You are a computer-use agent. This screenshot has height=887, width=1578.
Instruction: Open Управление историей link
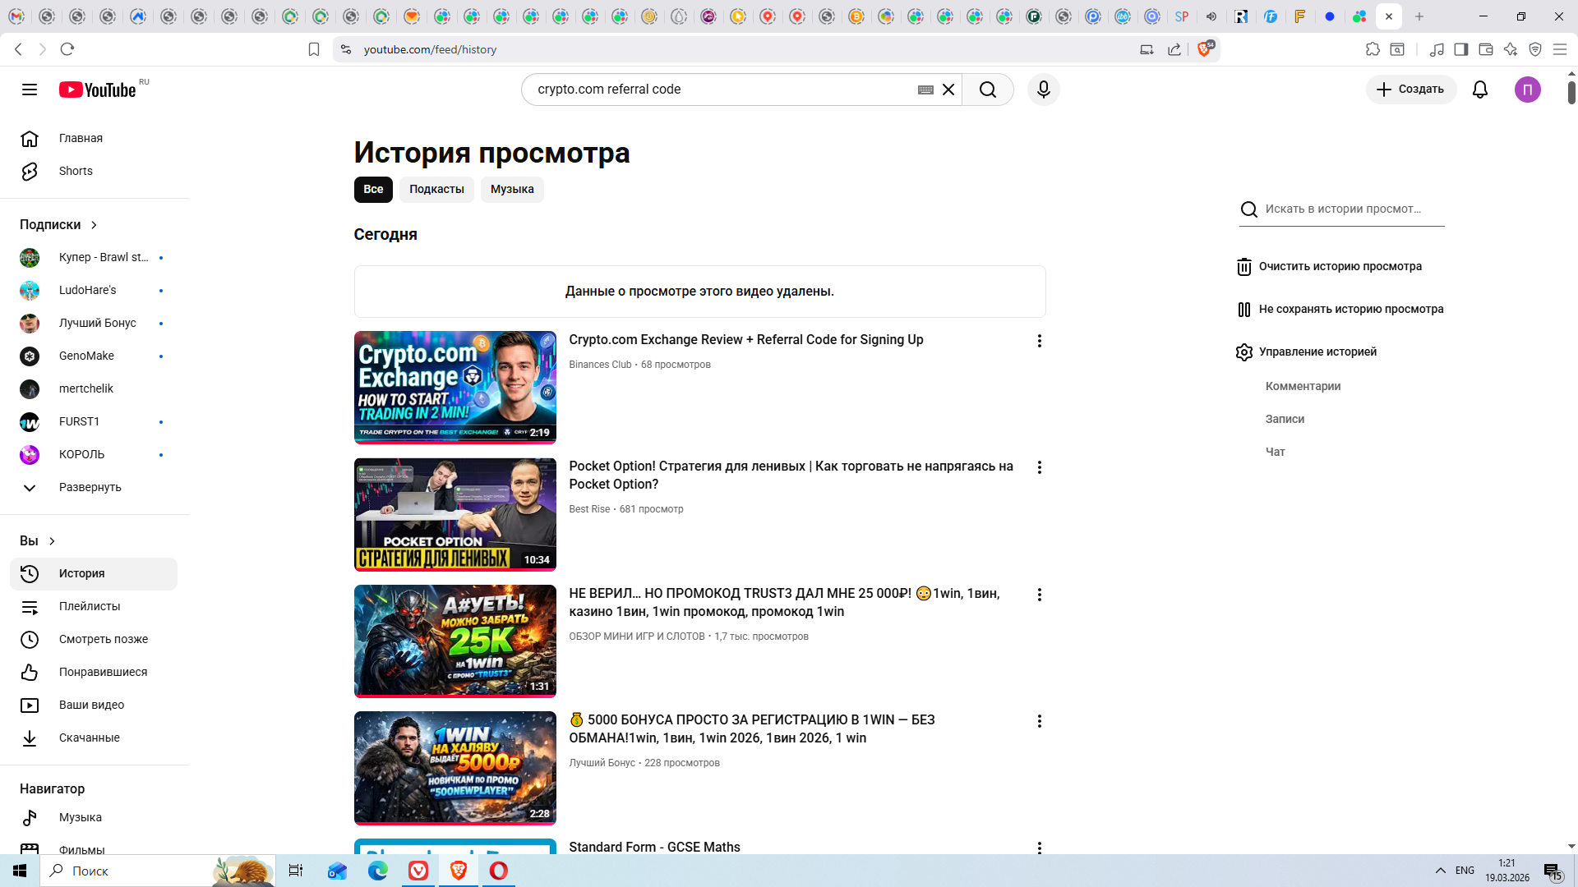tap(1317, 352)
